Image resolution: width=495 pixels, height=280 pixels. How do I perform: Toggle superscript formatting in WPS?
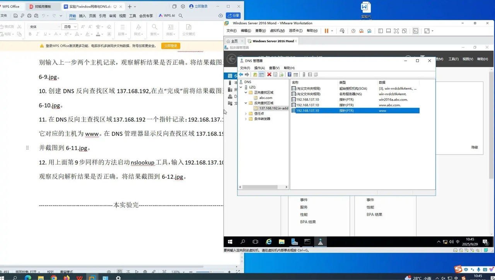[x=67, y=34]
